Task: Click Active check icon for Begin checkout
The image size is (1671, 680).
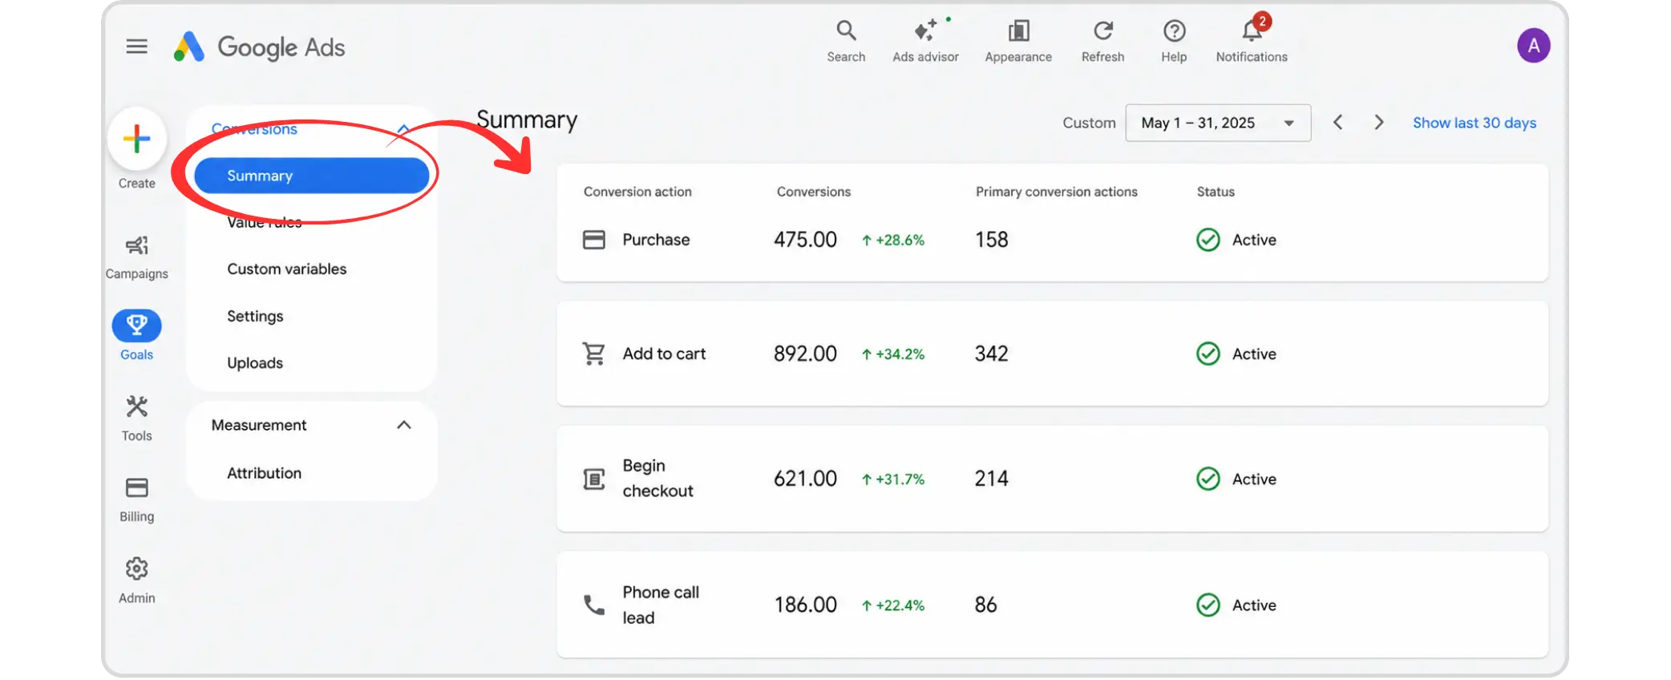Action: click(x=1208, y=479)
